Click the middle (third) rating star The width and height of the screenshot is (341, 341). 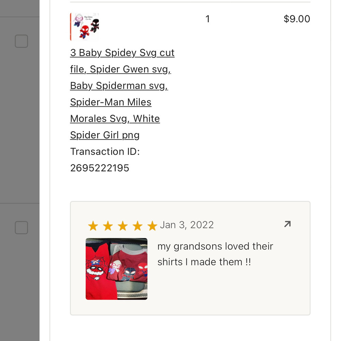[123, 226]
